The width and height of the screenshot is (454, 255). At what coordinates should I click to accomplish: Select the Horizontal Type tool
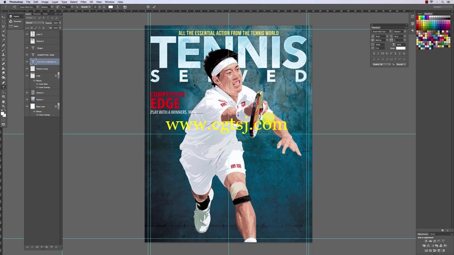pyautogui.click(x=3, y=87)
